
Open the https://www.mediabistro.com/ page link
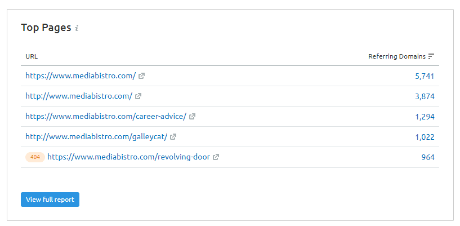tap(81, 76)
